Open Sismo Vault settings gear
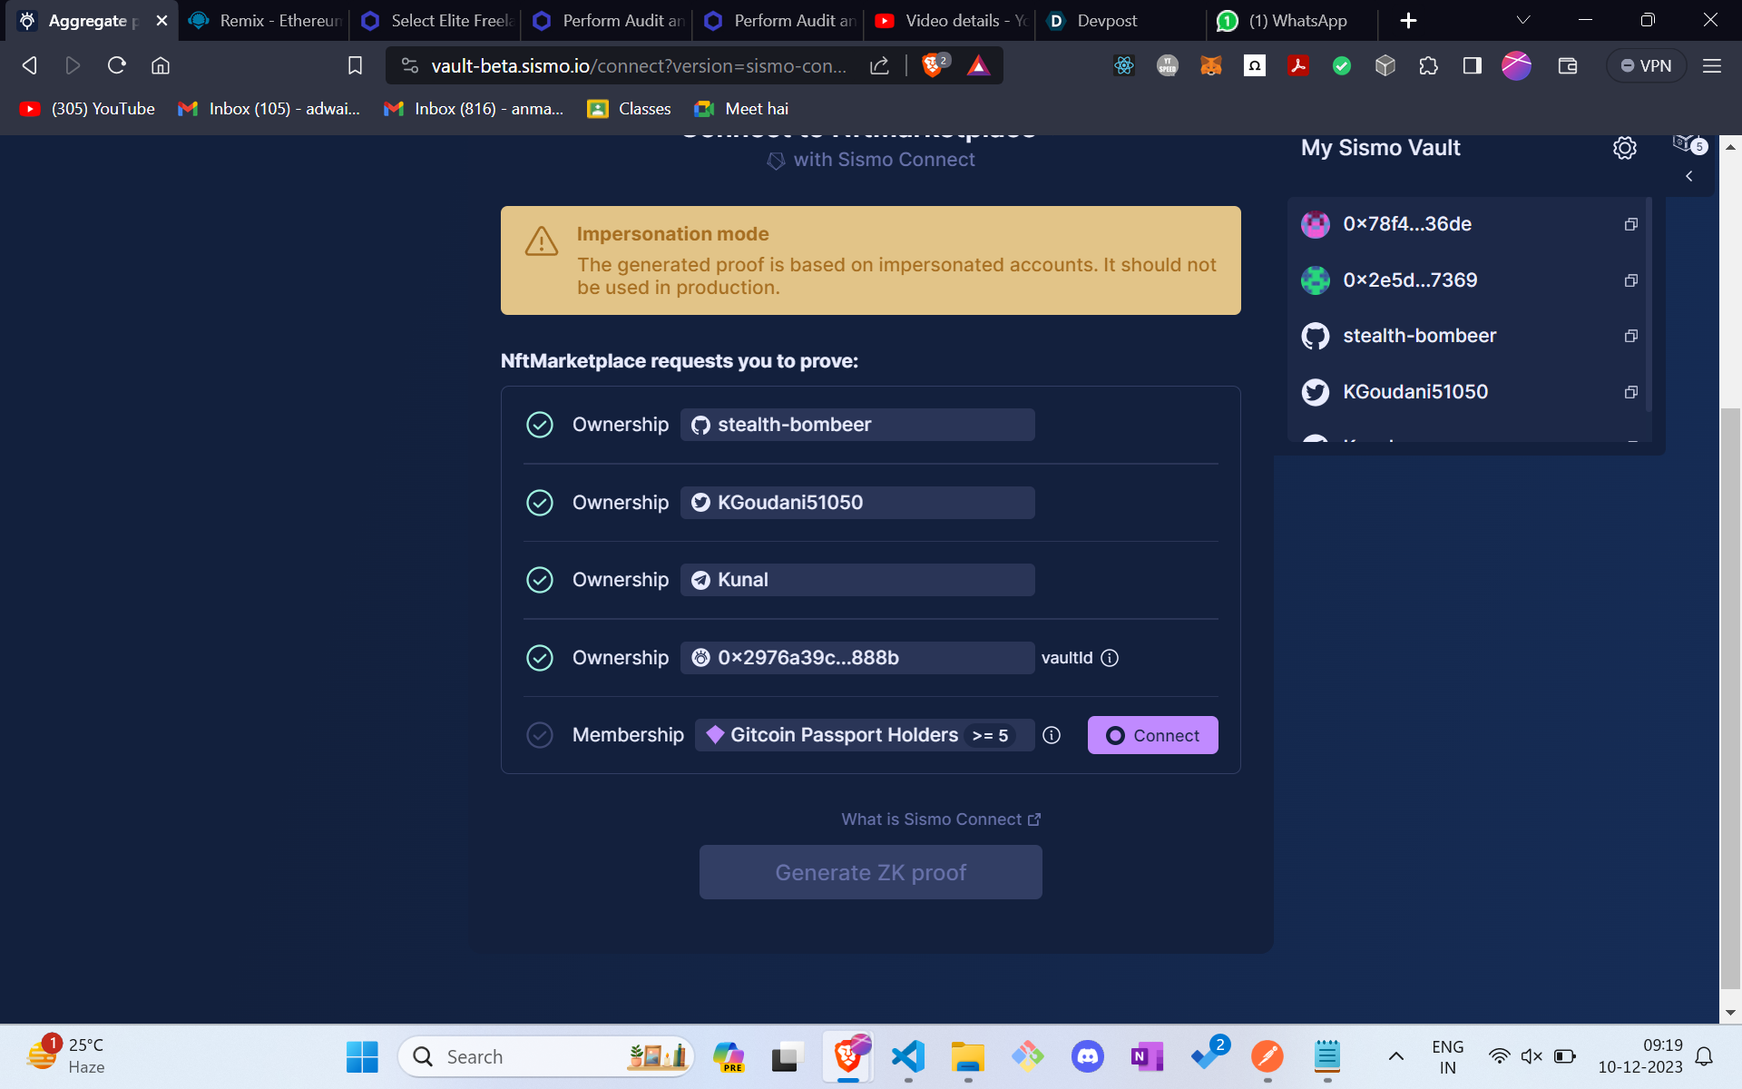Screen dimensions: 1742x1089 point(1624,148)
